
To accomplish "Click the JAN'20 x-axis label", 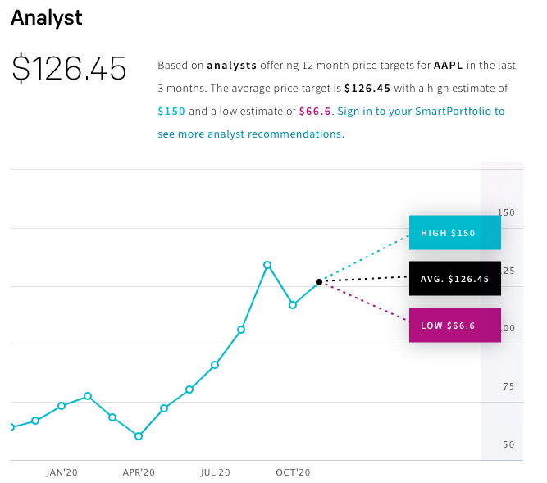I will tap(62, 472).
